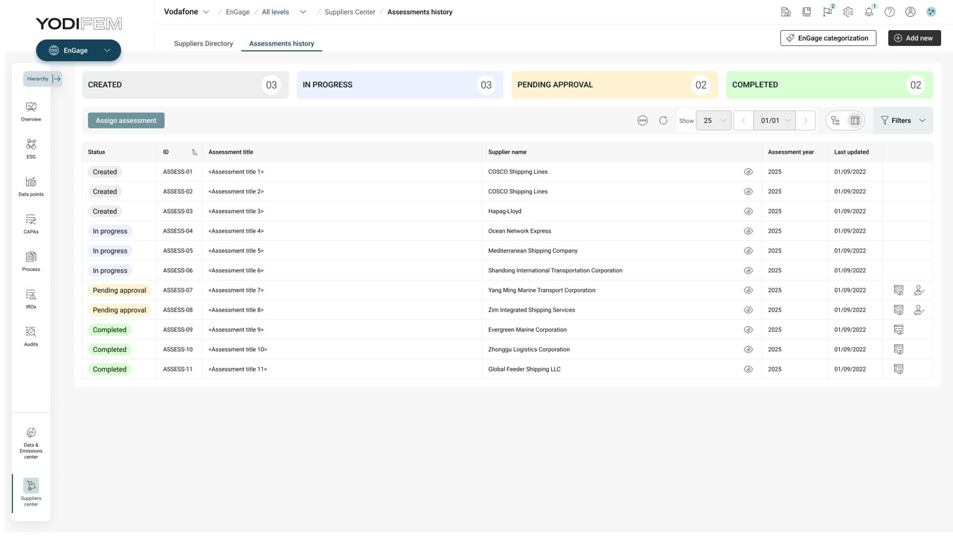953x537 pixels.
Task: Toggle the eye icon for Hapag-Lloyd
Action: tap(748, 212)
